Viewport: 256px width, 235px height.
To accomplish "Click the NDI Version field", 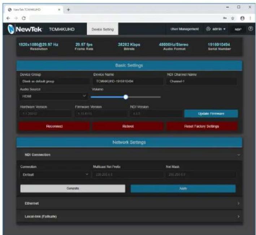I will click(156, 114).
